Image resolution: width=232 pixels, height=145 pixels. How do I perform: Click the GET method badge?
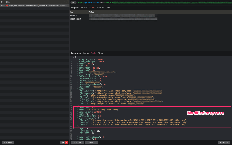(x=74, y=3)
